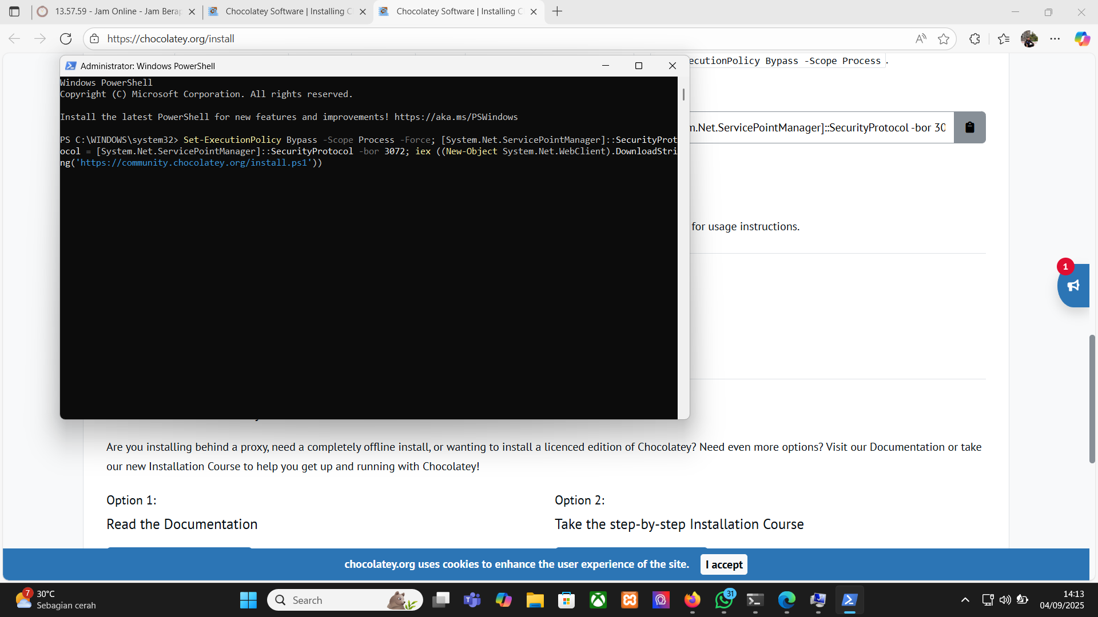1098x617 pixels.
Task: Activate the Read aloud icon
Action: click(921, 38)
